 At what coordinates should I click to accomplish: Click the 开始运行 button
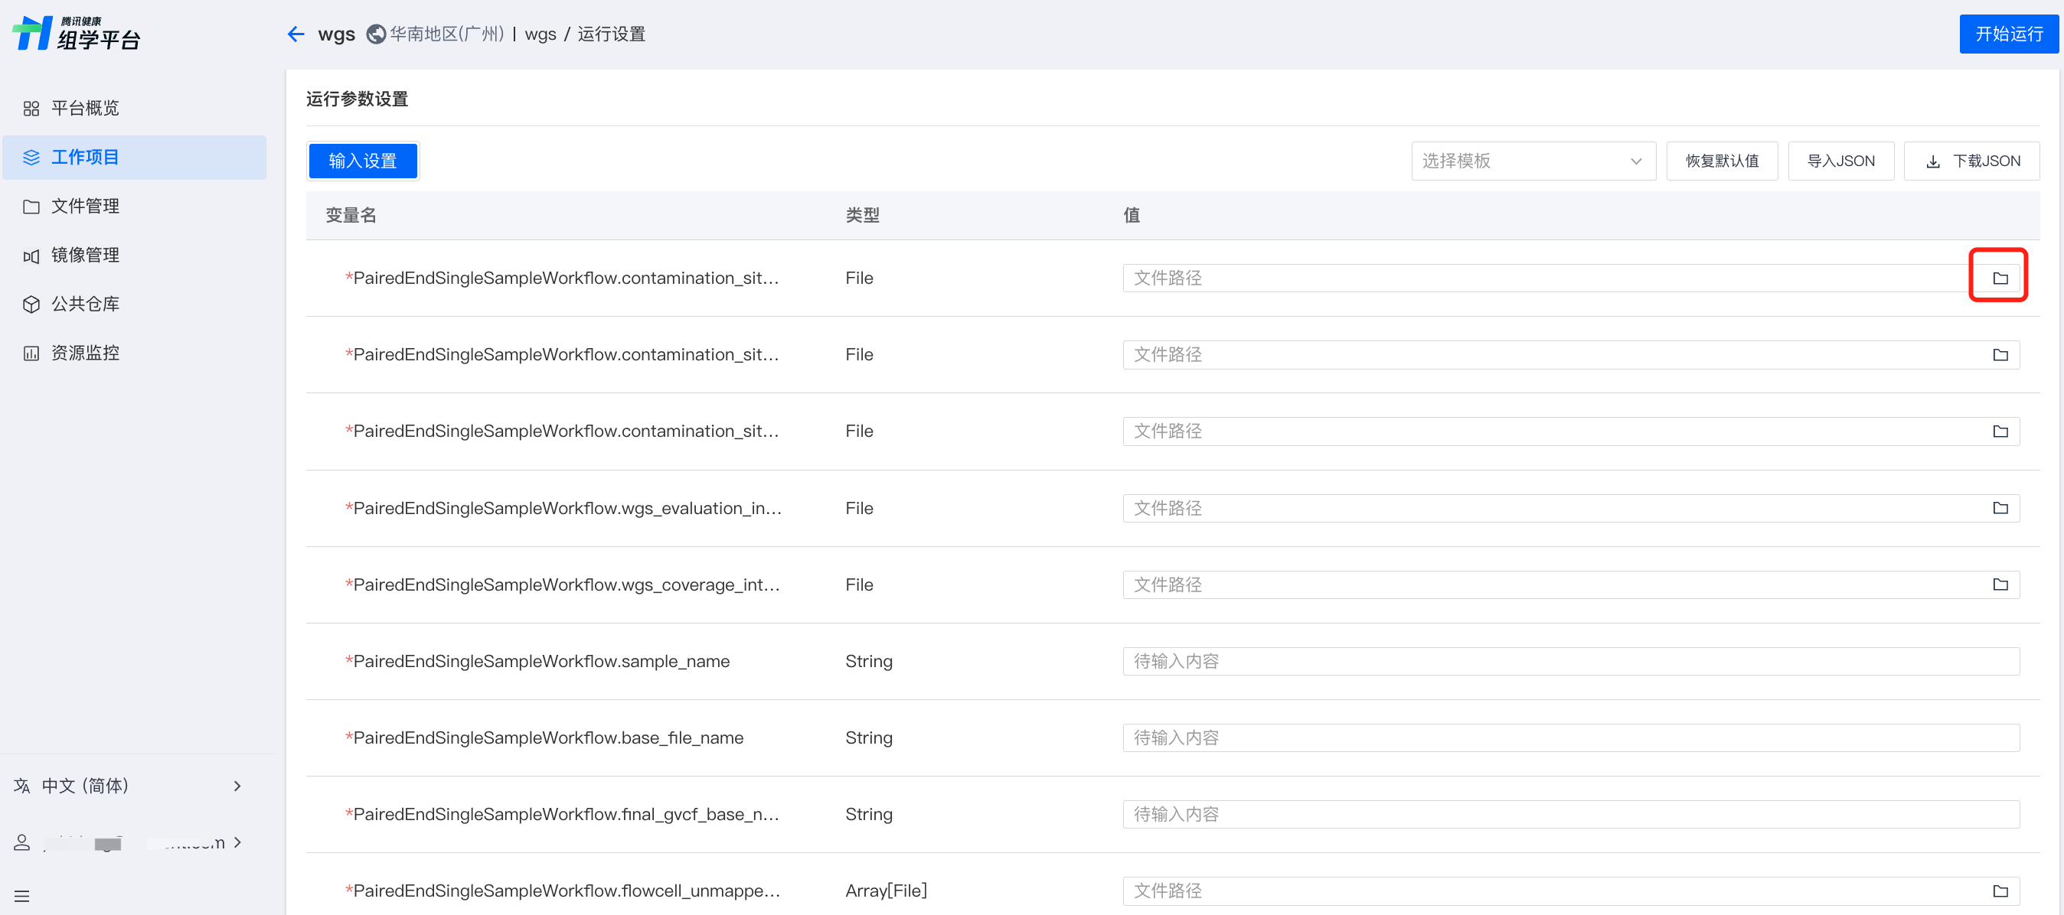(2008, 34)
